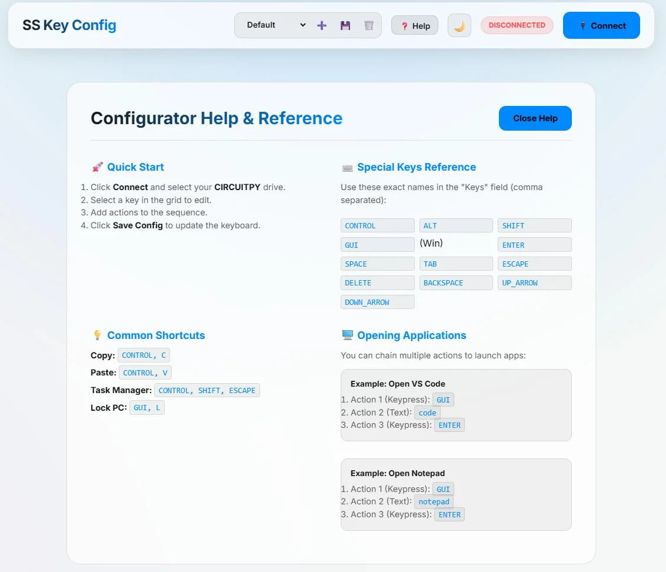Click the DISCONNECTED status badge
This screenshot has width=666, height=572.
point(517,25)
